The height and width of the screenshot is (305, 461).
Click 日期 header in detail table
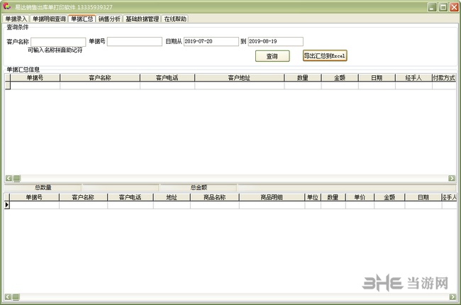click(x=423, y=197)
